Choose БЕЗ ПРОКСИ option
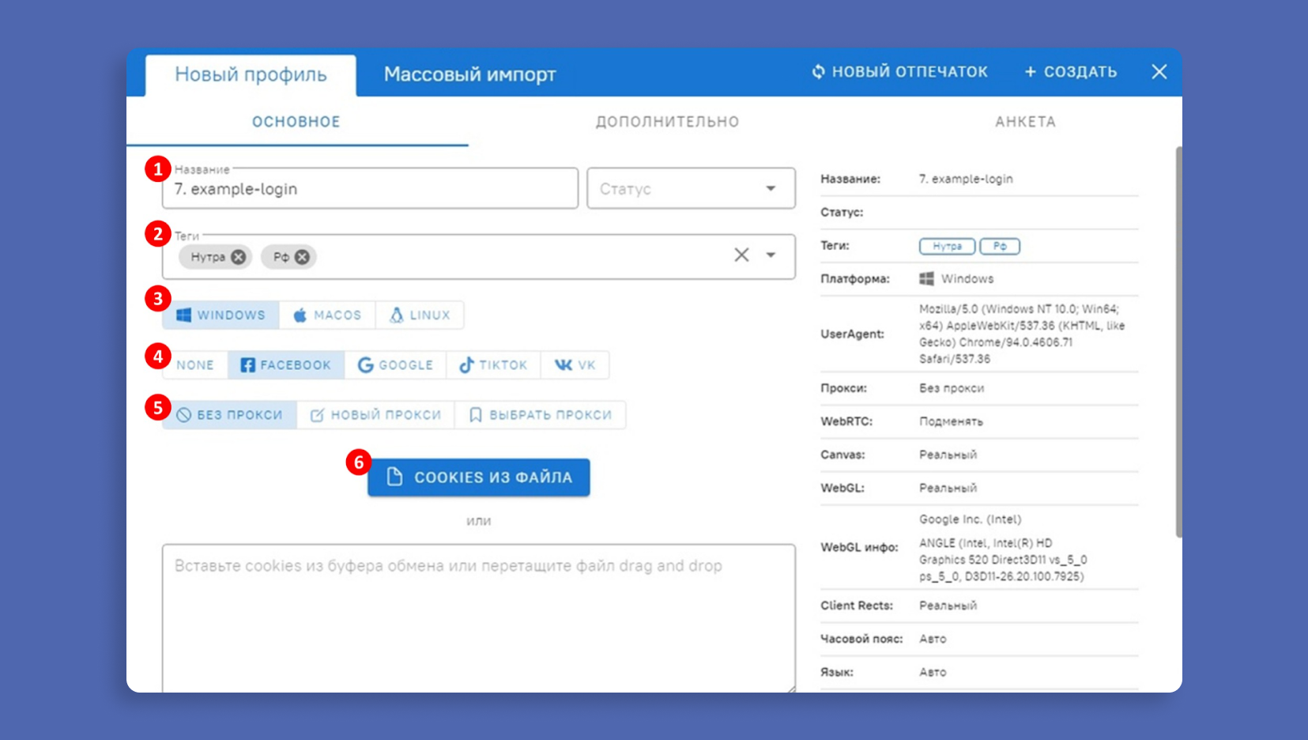The width and height of the screenshot is (1308, 740). pos(229,415)
